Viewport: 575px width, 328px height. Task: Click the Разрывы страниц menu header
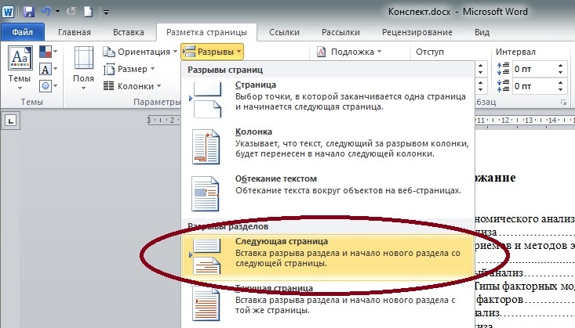(x=328, y=70)
